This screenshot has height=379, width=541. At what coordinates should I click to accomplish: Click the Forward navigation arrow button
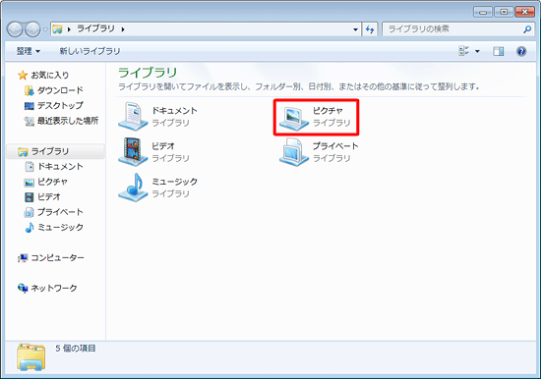32,29
